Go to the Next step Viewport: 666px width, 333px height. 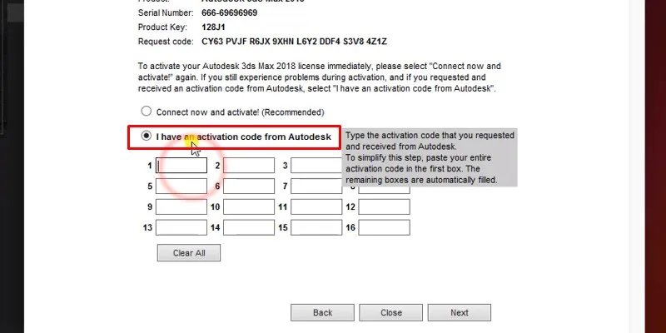tap(459, 313)
